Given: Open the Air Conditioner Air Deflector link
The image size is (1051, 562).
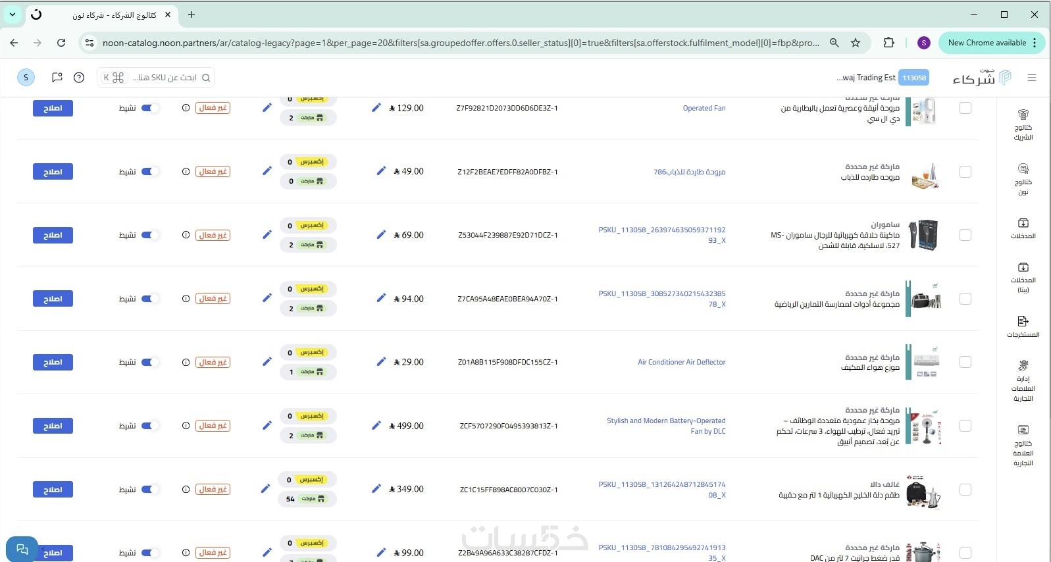Looking at the screenshot, I should (681, 362).
